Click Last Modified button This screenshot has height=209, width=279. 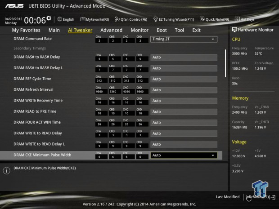pyautogui.click(x=228, y=197)
